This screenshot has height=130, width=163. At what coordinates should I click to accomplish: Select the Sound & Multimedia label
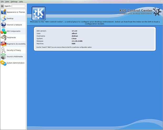coord(15,57)
